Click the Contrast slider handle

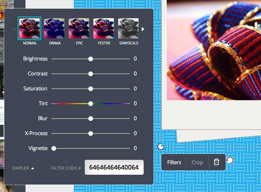coord(91,74)
